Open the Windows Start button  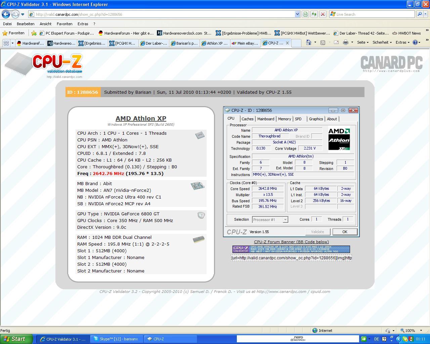(16, 339)
